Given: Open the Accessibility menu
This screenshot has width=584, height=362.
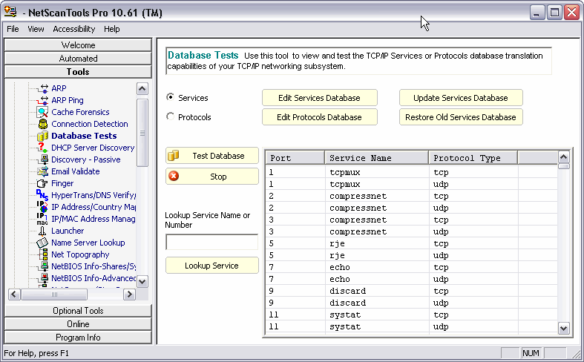Looking at the screenshot, I should 73,29.
